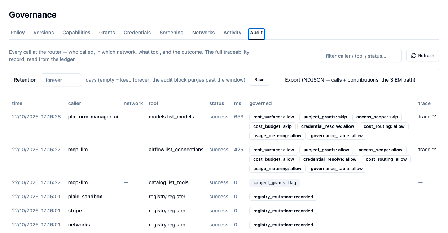Select the Audit tab

(256, 33)
